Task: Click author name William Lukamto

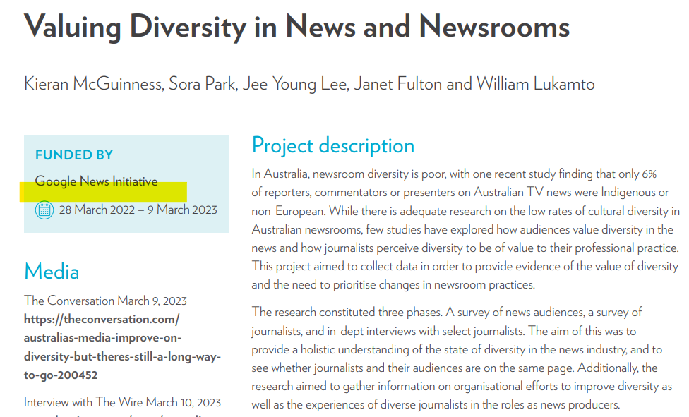Action: (x=535, y=84)
